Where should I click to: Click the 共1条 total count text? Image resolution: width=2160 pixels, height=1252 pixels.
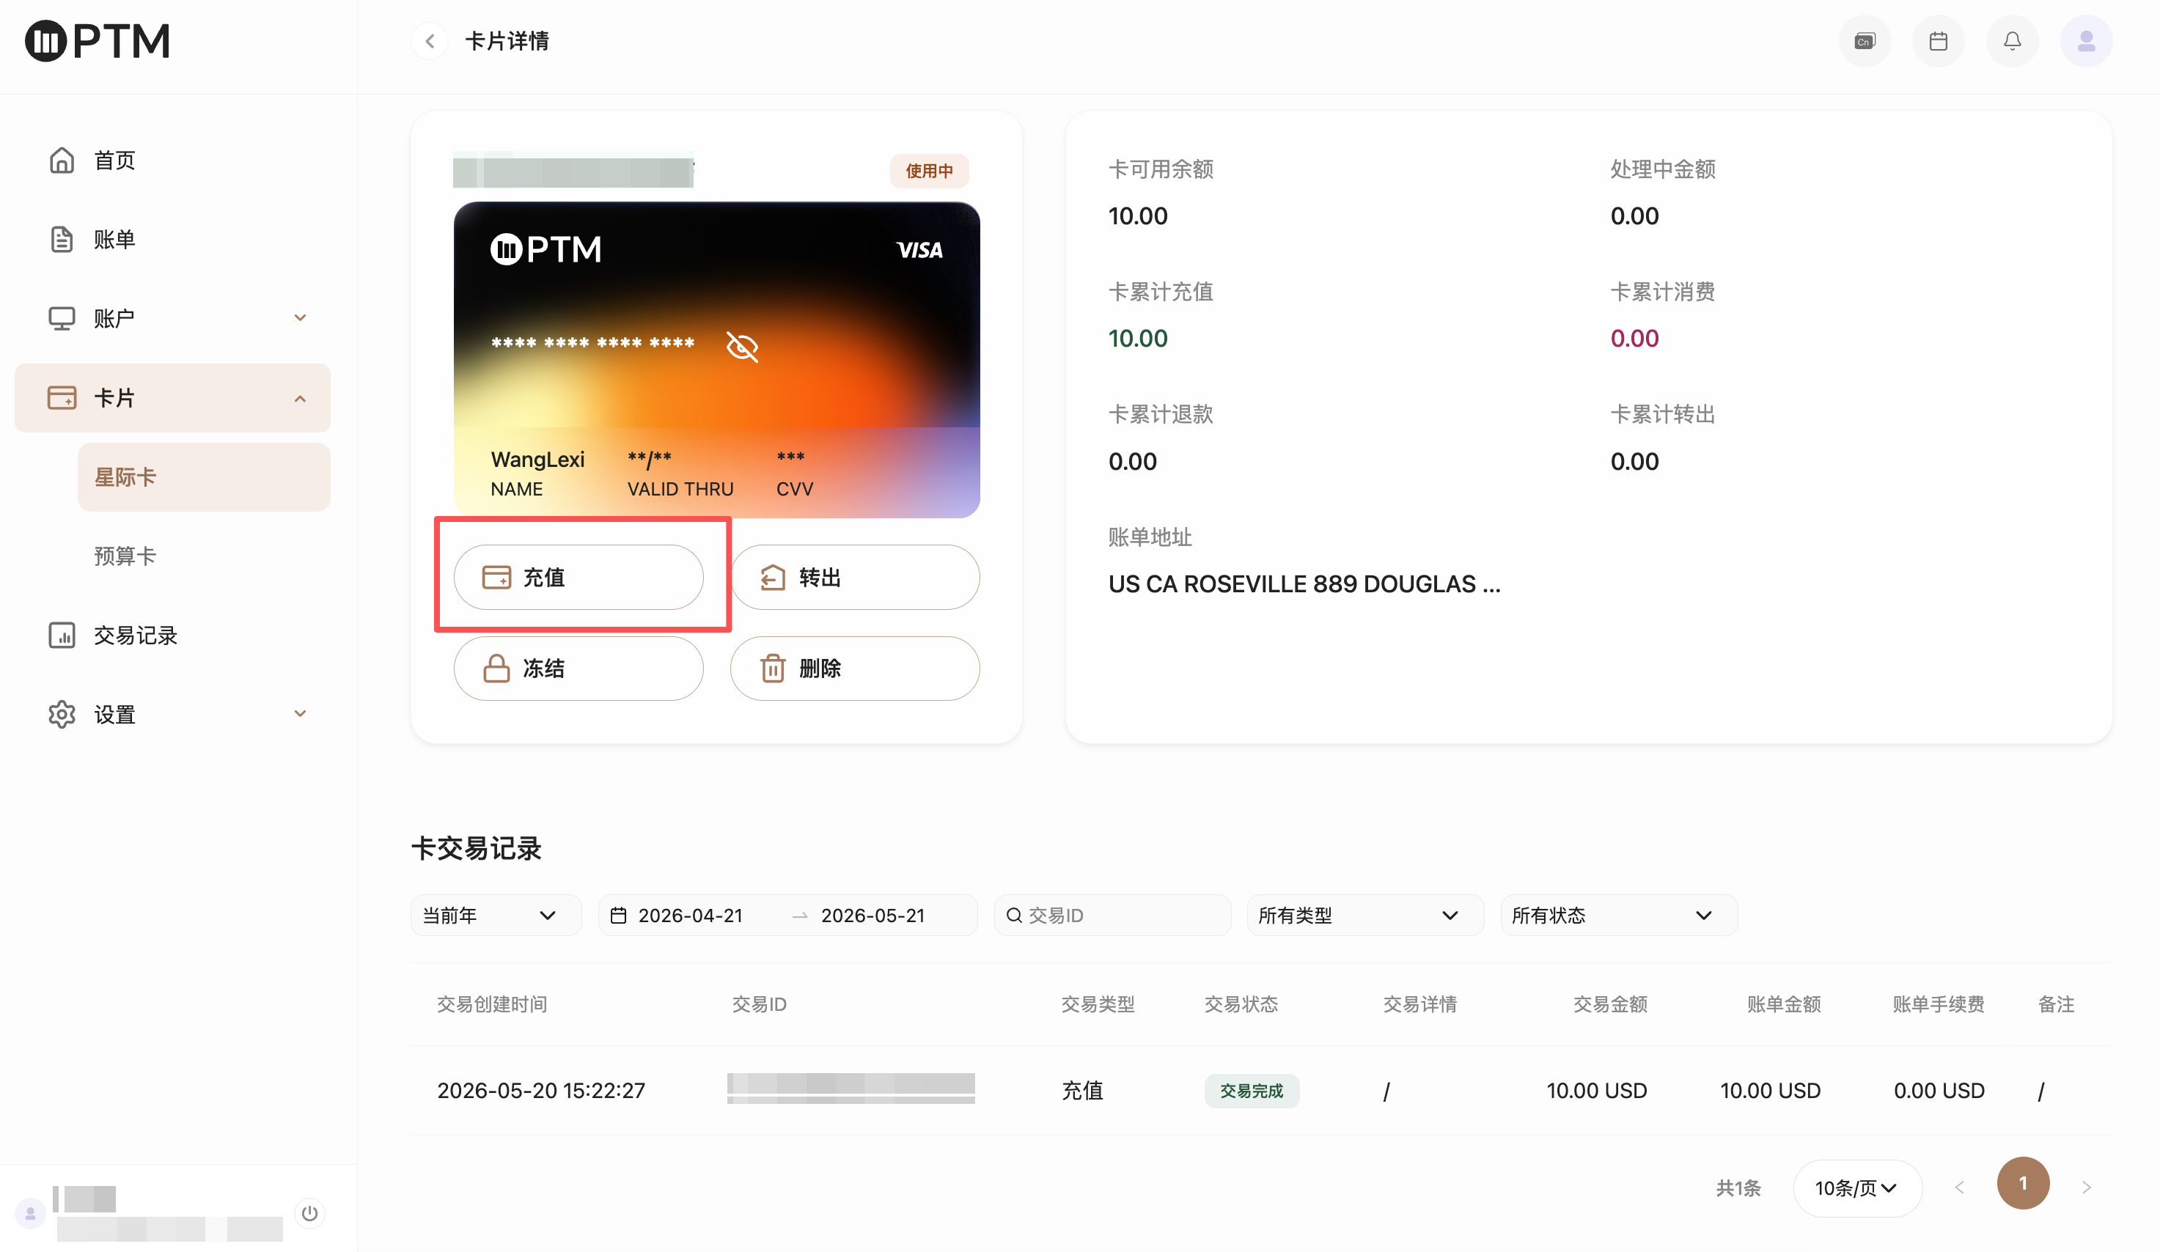tap(1738, 1187)
